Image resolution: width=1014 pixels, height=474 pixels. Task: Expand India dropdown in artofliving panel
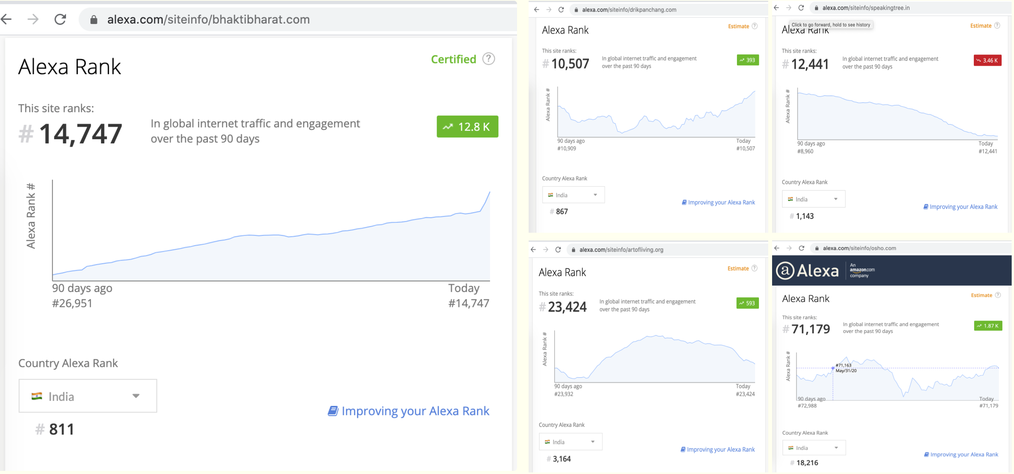(x=570, y=442)
